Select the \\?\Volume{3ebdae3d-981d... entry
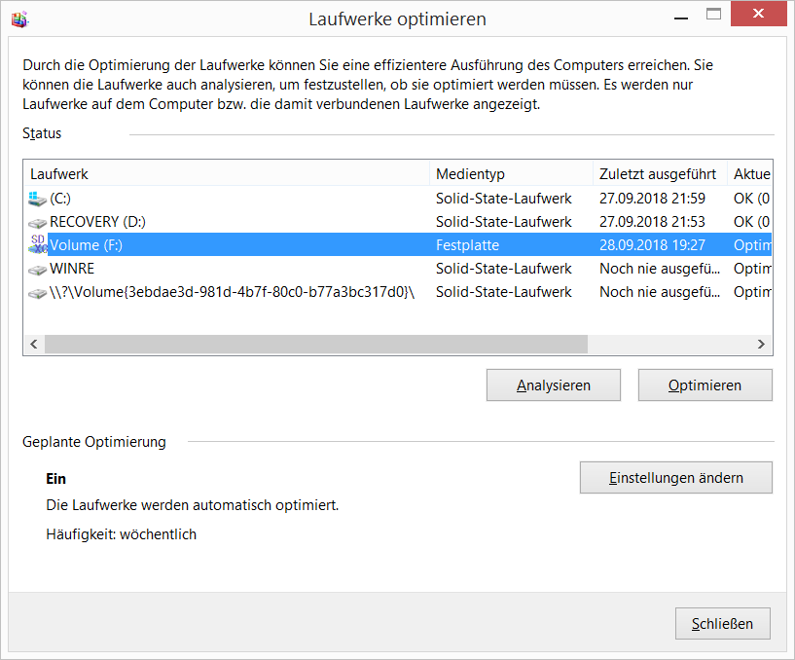 tap(398, 292)
